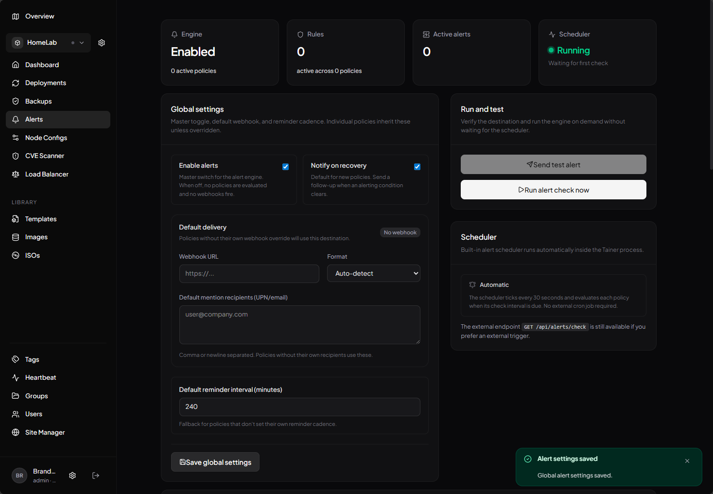Image resolution: width=713 pixels, height=494 pixels.
Task: Click the Site Manager globe icon
Action: (16, 432)
